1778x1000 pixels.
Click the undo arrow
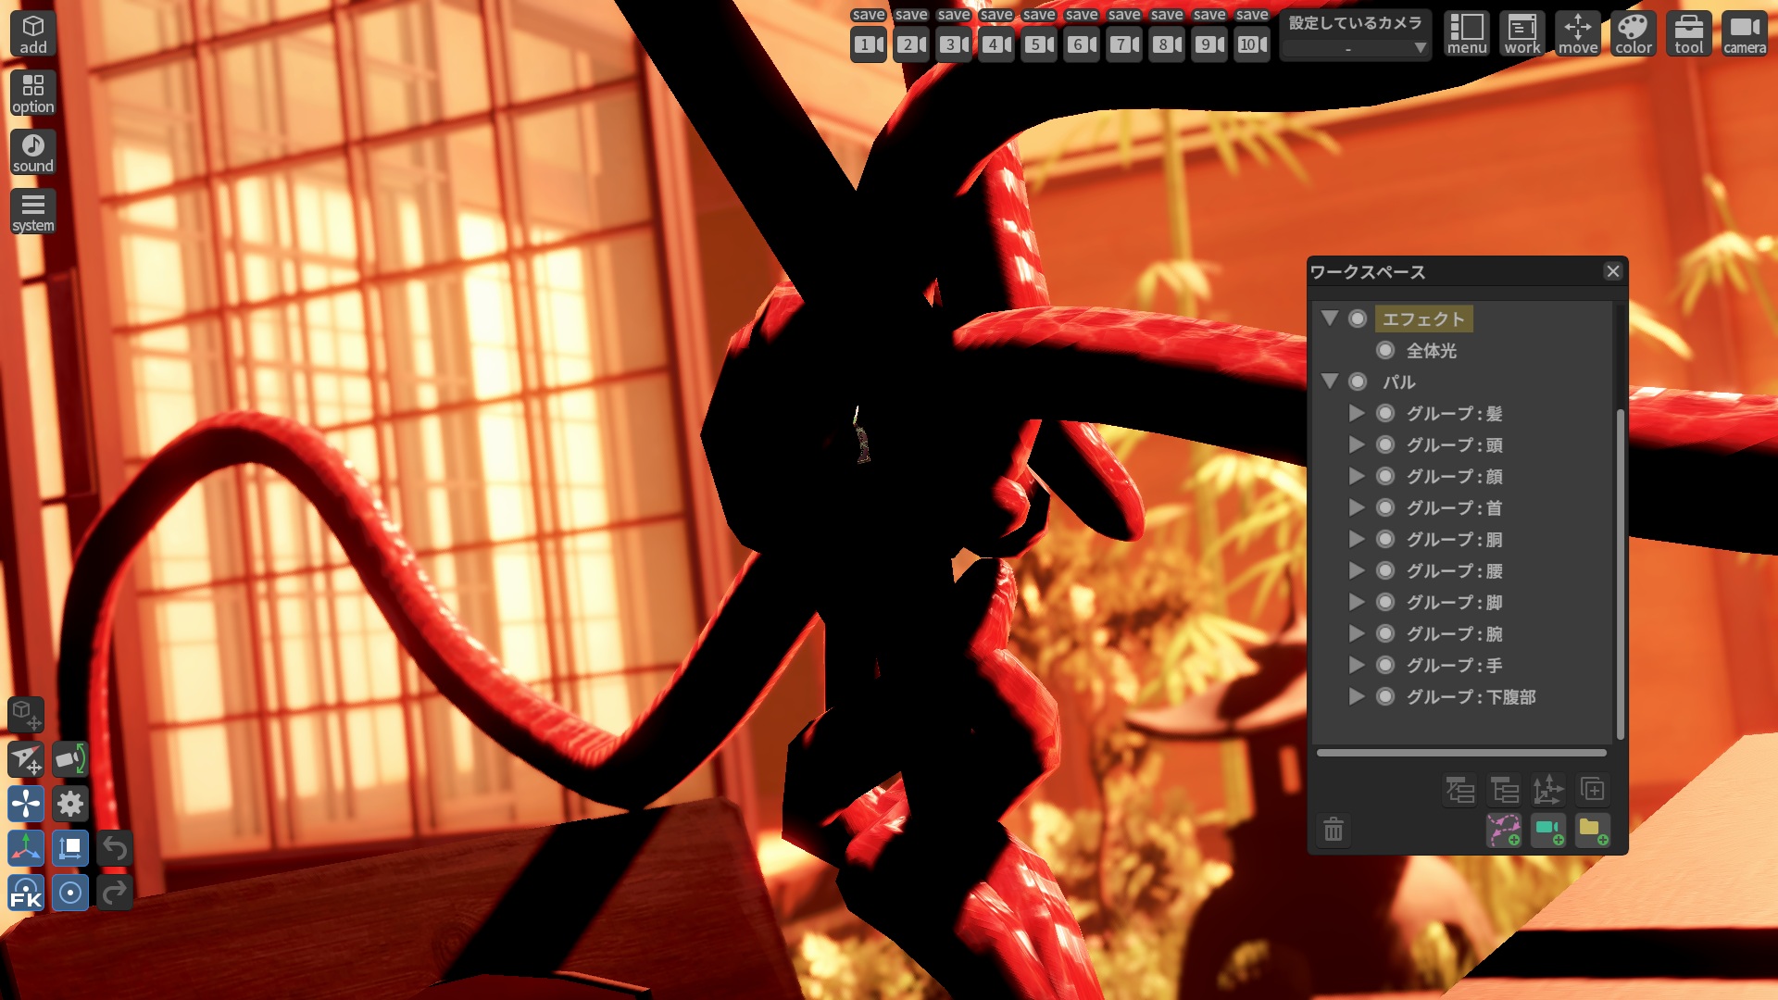(x=115, y=848)
